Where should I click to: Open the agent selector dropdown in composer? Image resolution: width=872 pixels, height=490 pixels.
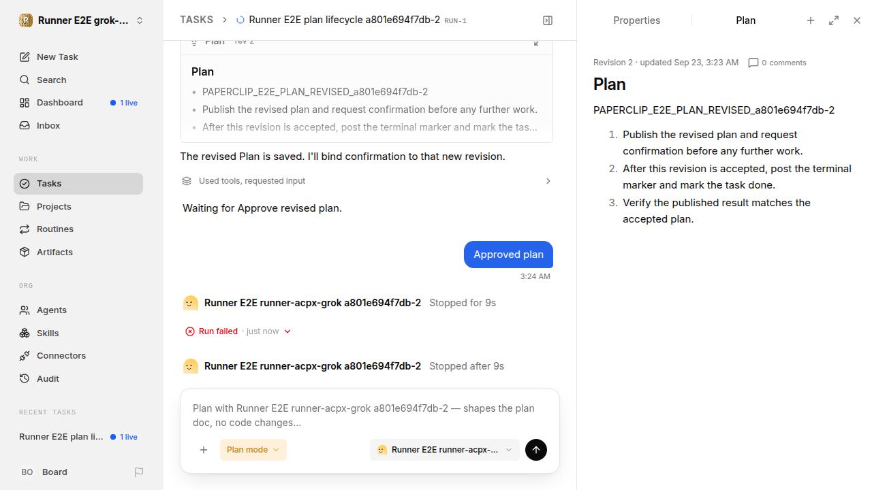(445, 450)
